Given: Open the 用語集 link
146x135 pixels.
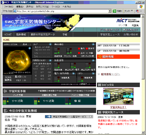Looking at the screenshot, I should pyautogui.click(x=135, y=25).
